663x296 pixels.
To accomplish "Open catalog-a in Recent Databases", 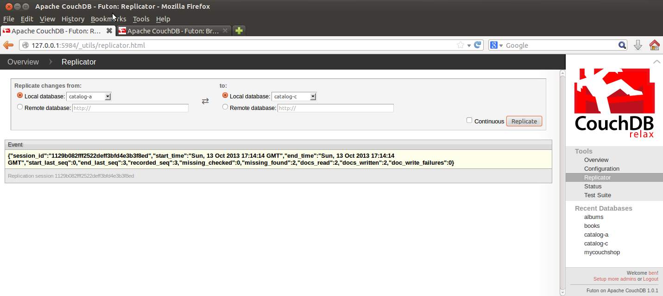I will [x=596, y=235].
